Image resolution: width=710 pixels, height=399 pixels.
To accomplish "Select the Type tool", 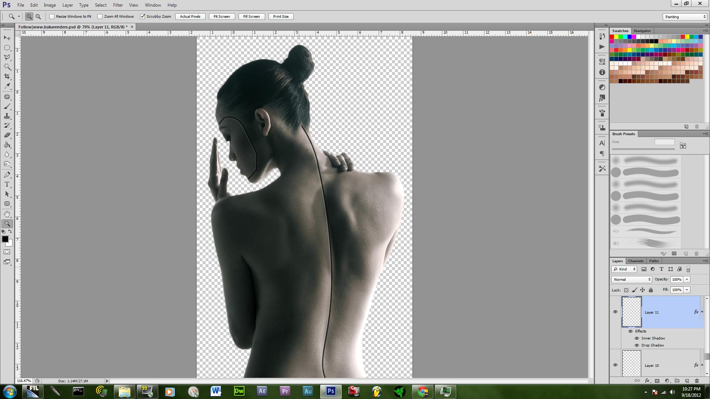I will pos(7,184).
